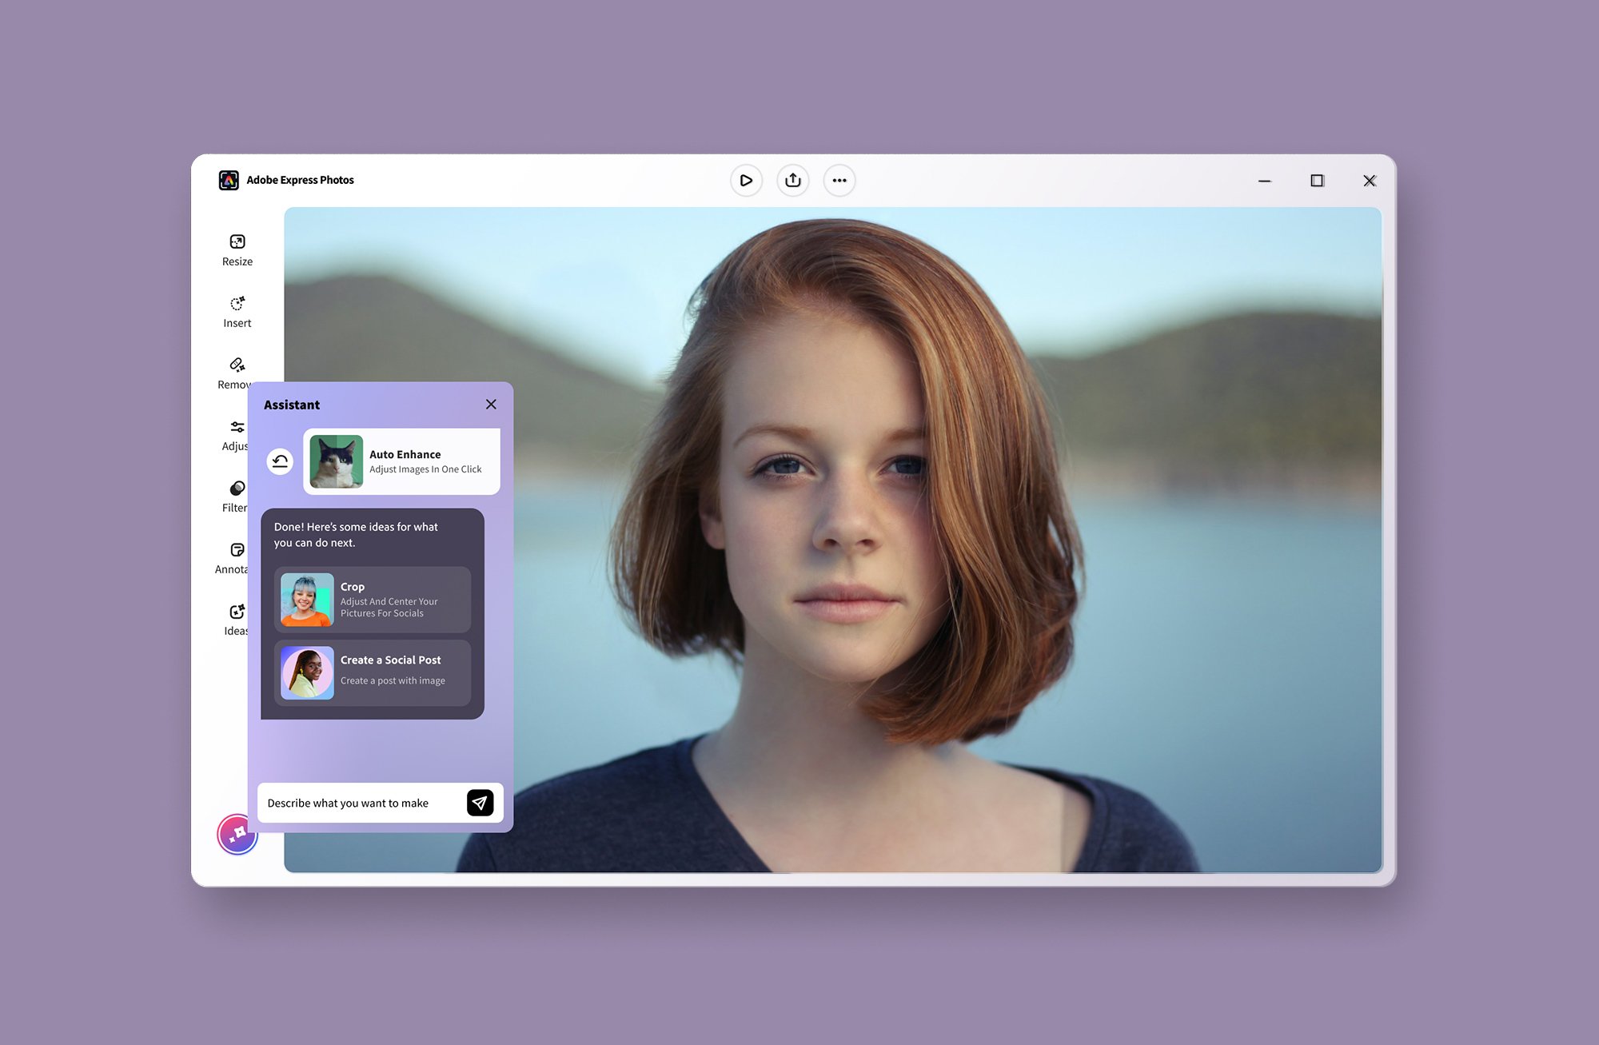Undo the Auto Enhance action
The image size is (1599, 1045).
280,461
